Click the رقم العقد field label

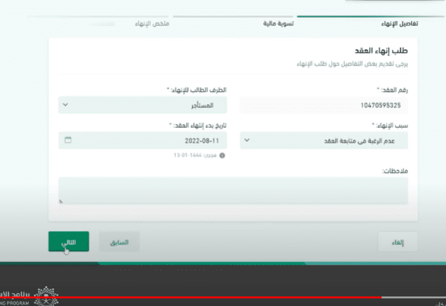click(x=392, y=90)
